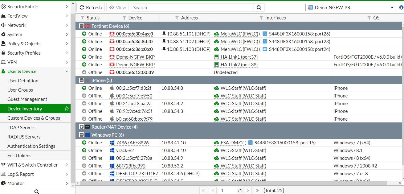Screen dimensions: 404x194
Task: Click the info icon beside Demo-NGFW-PRI
Action: [x=401, y=7]
